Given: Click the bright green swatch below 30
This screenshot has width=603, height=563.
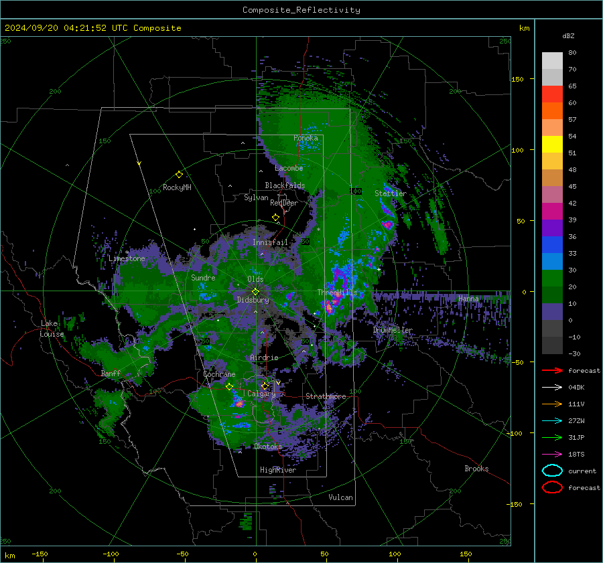Looking at the screenshot, I should [x=552, y=278].
